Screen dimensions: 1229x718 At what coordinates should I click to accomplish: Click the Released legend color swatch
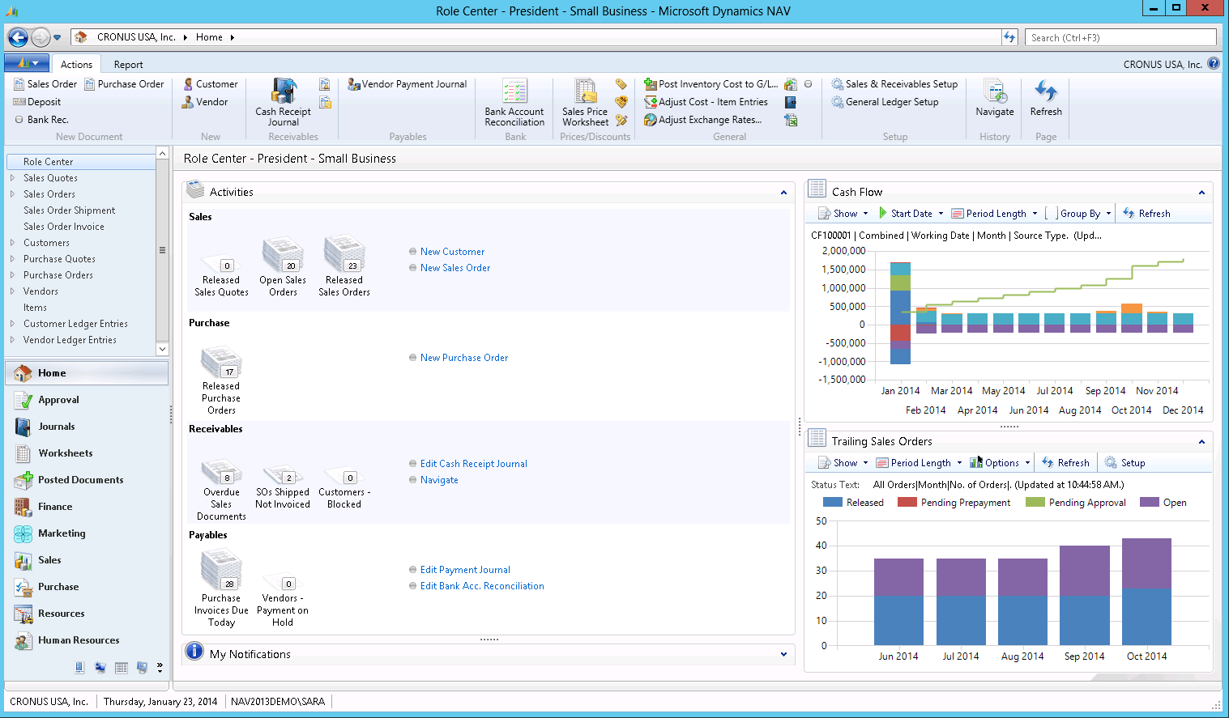(x=832, y=503)
